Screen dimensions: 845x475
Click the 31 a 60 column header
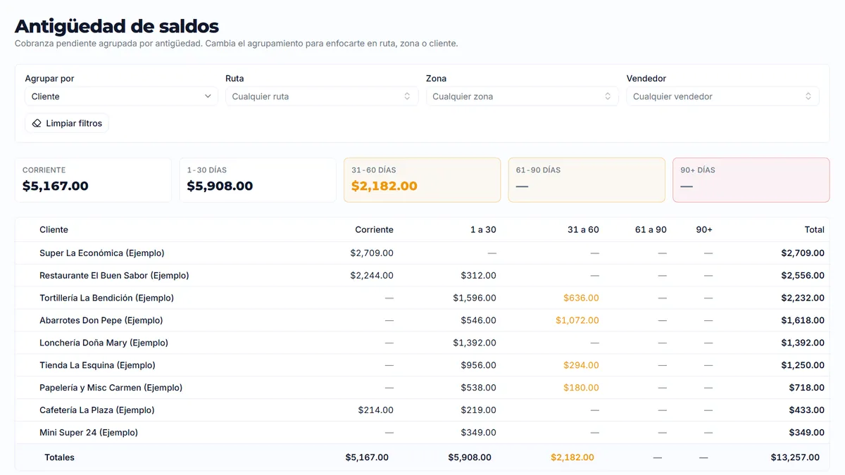[583, 230]
